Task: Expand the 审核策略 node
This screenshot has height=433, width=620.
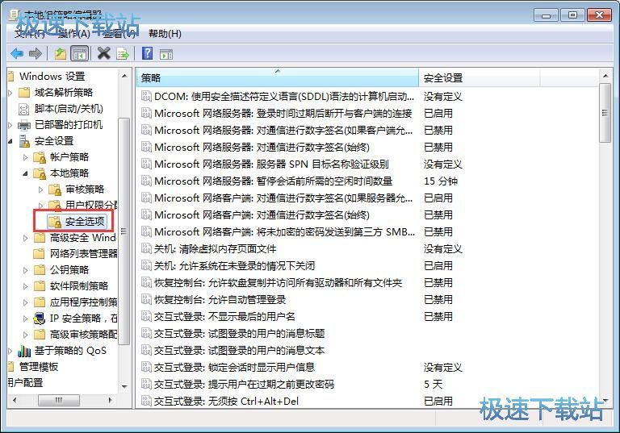Action: tap(40, 189)
